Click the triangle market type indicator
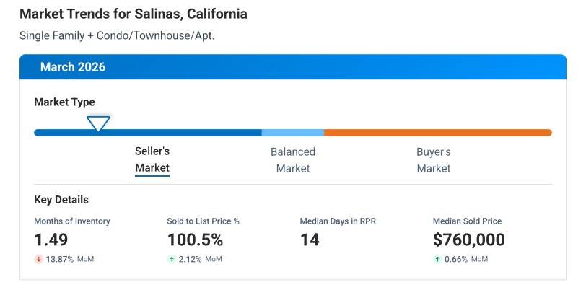The width and height of the screenshot is (586, 290). 98,123
